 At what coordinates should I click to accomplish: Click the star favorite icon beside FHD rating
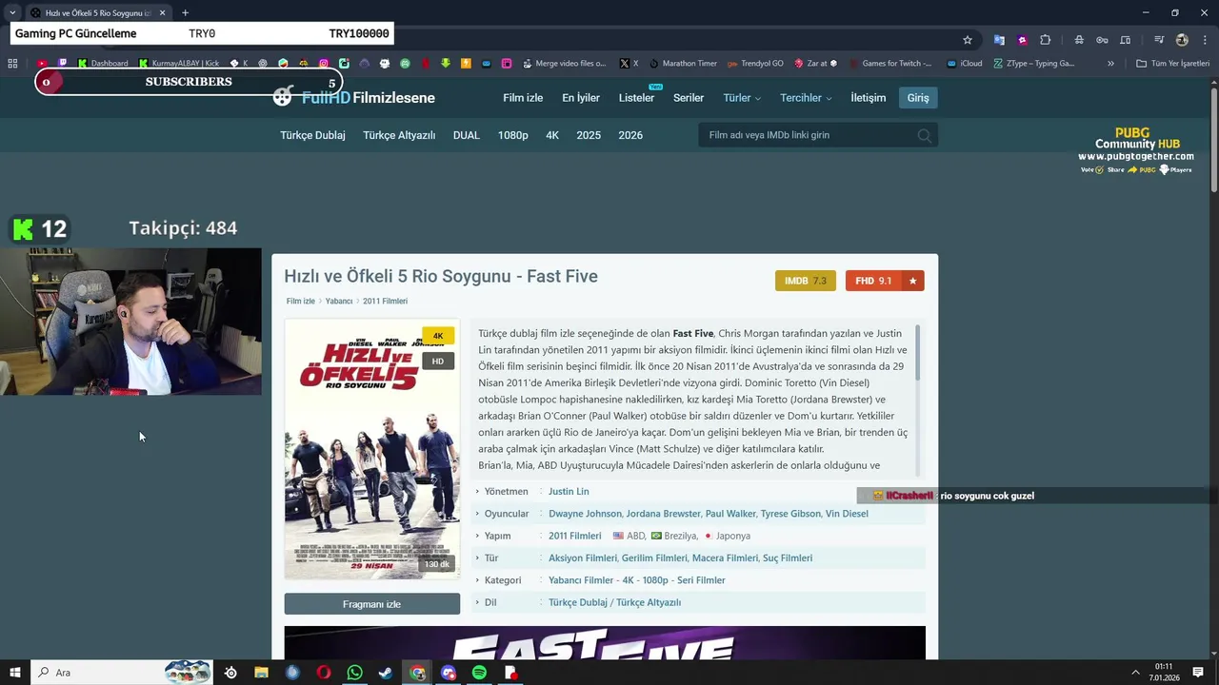point(912,281)
